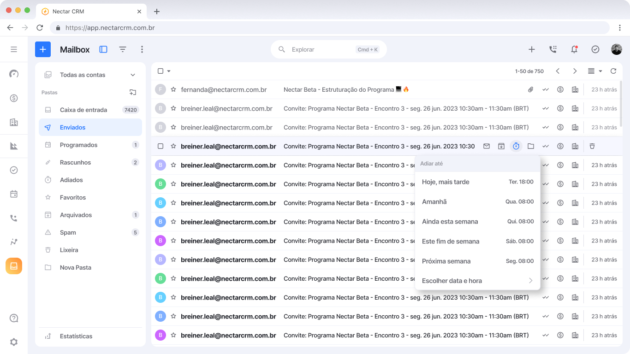
Task: Click the Explorar search field
Action: point(328,49)
